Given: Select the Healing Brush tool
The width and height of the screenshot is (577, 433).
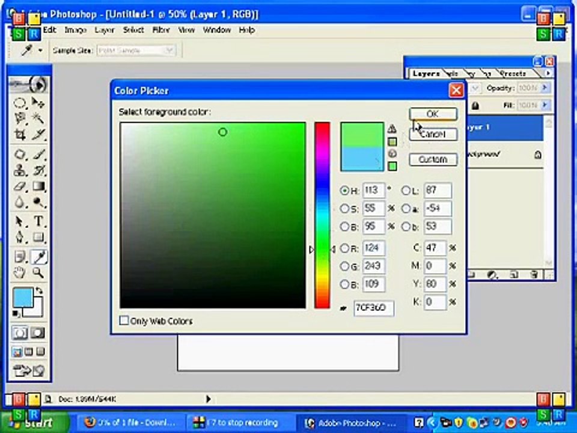Looking at the screenshot, I should tap(20, 155).
